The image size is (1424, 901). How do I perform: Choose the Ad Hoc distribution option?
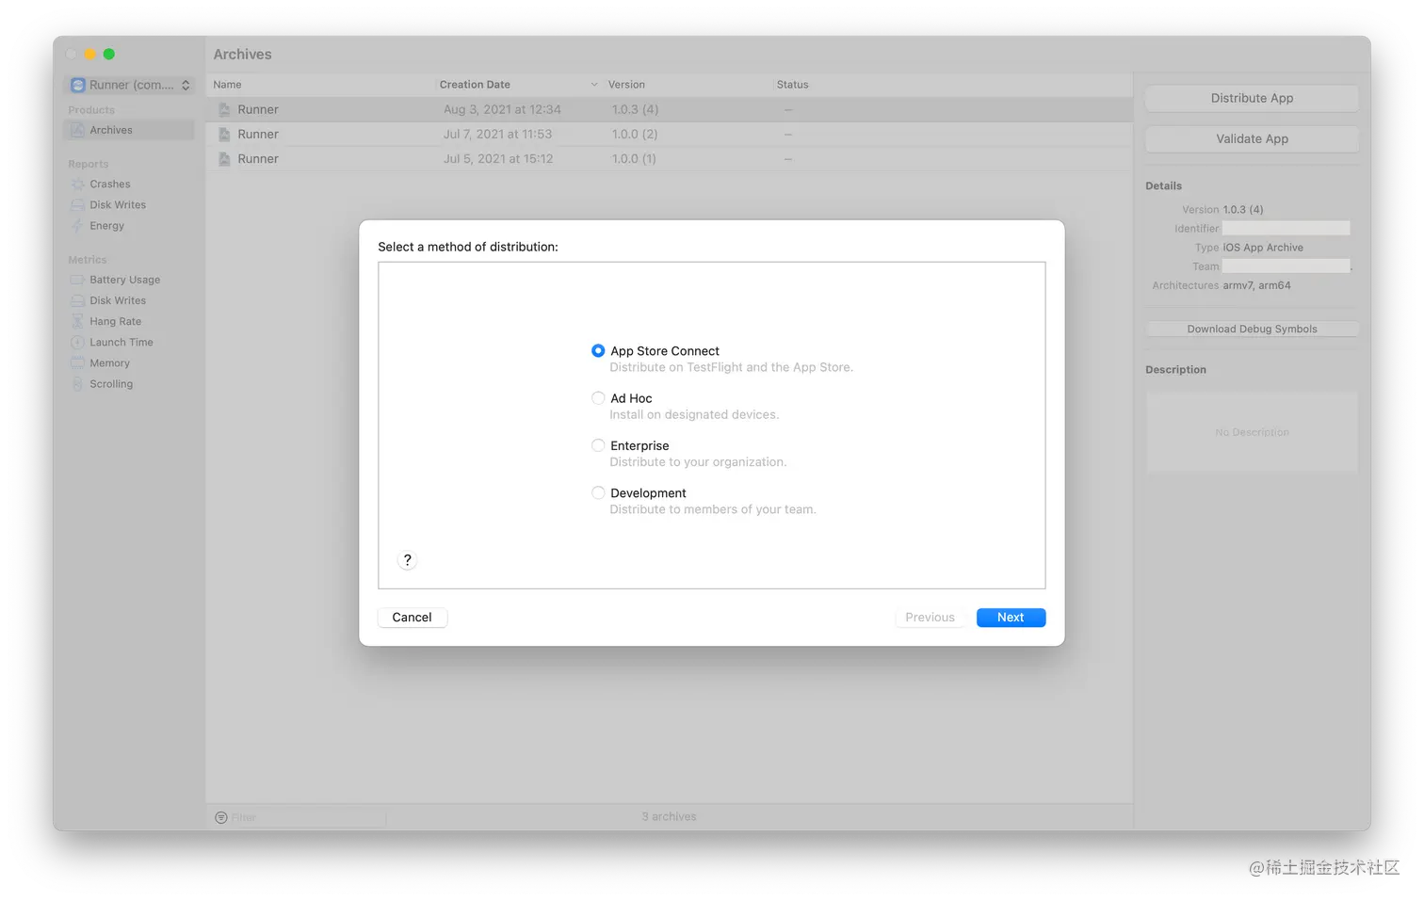point(598,398)
